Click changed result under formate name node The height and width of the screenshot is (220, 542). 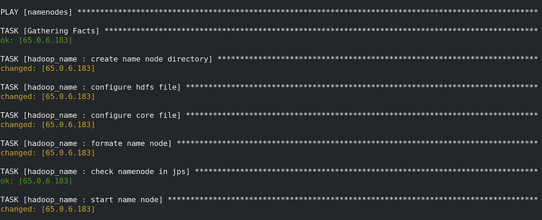click(47, 153)
